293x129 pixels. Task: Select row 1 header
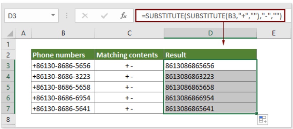pos(8,44)
